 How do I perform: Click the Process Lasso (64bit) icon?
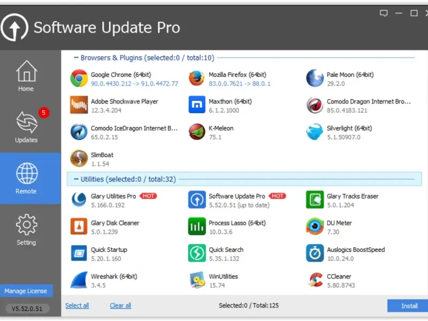coord(197,226)
